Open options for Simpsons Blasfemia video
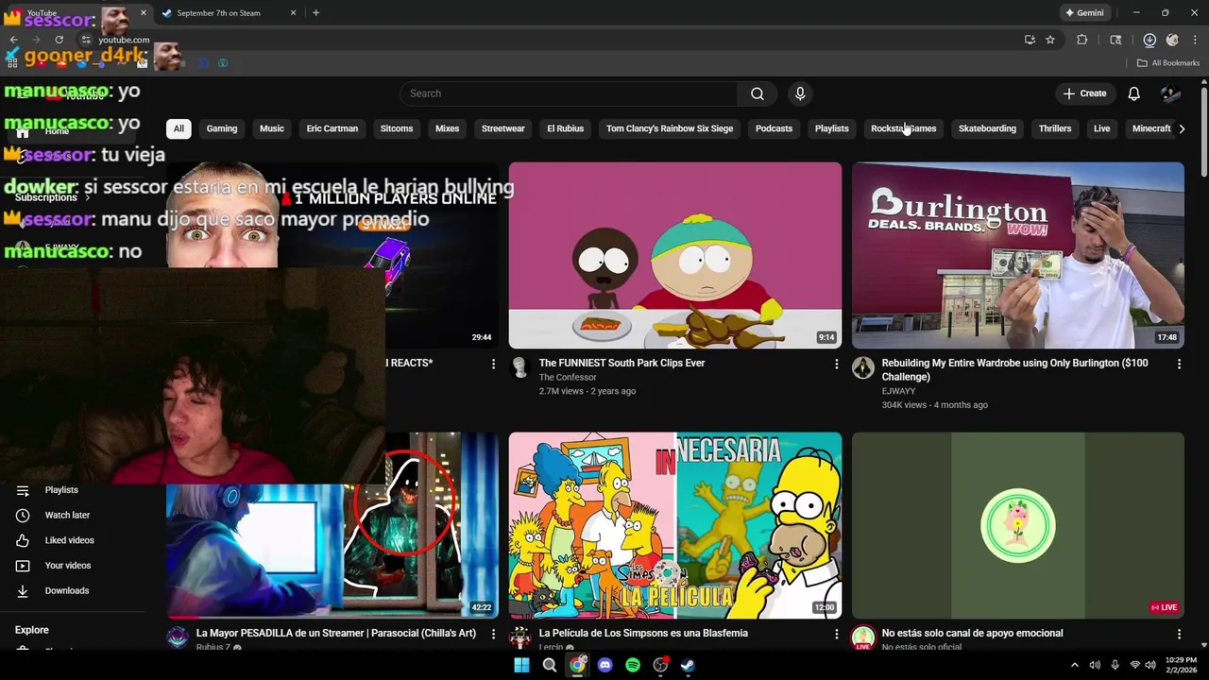The height and width of the screenshot is (680, 1209). click(x=836, y=634)
